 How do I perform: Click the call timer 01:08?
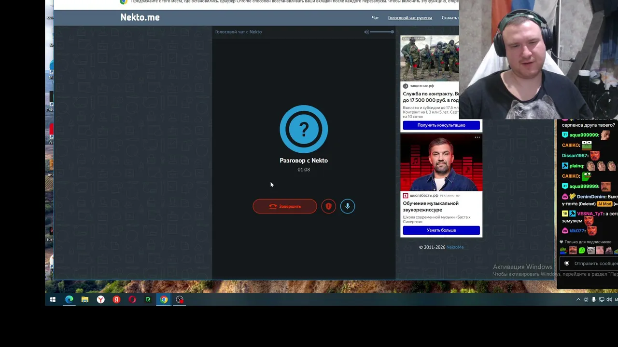click(x=304, y=170)
